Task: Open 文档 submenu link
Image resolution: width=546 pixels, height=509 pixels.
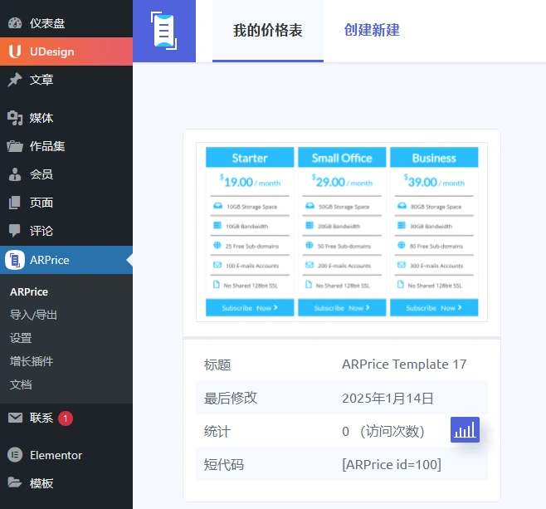Action: [21, 384]
